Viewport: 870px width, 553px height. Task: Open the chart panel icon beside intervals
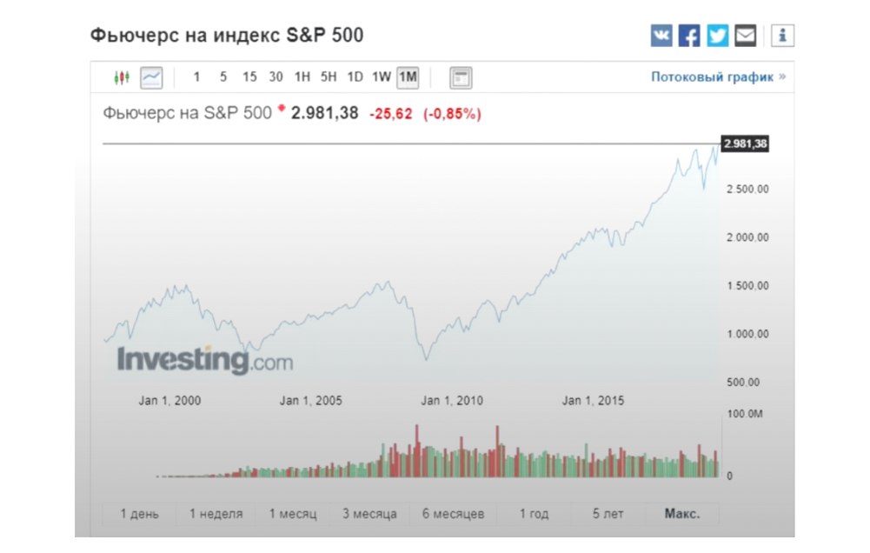461,77
